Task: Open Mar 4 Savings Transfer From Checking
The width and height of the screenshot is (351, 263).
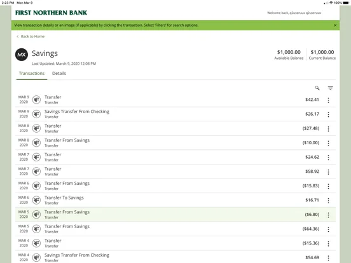Action: click(x=175, y=257)
